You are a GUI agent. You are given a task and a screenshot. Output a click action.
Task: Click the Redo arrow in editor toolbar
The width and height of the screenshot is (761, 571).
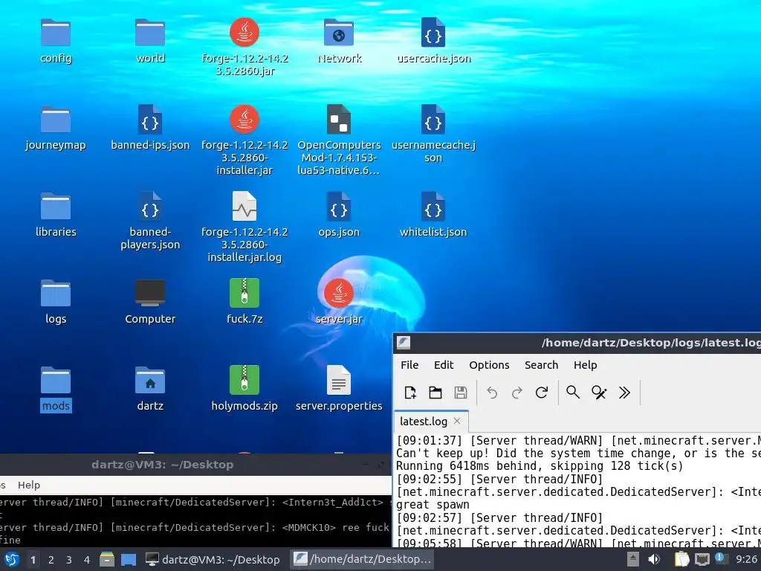tap(517, 393)
